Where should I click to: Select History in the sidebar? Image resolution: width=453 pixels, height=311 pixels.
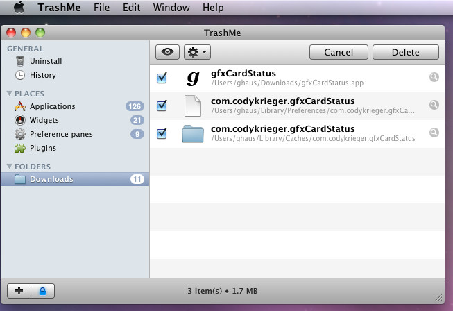(x=75, y=75)
